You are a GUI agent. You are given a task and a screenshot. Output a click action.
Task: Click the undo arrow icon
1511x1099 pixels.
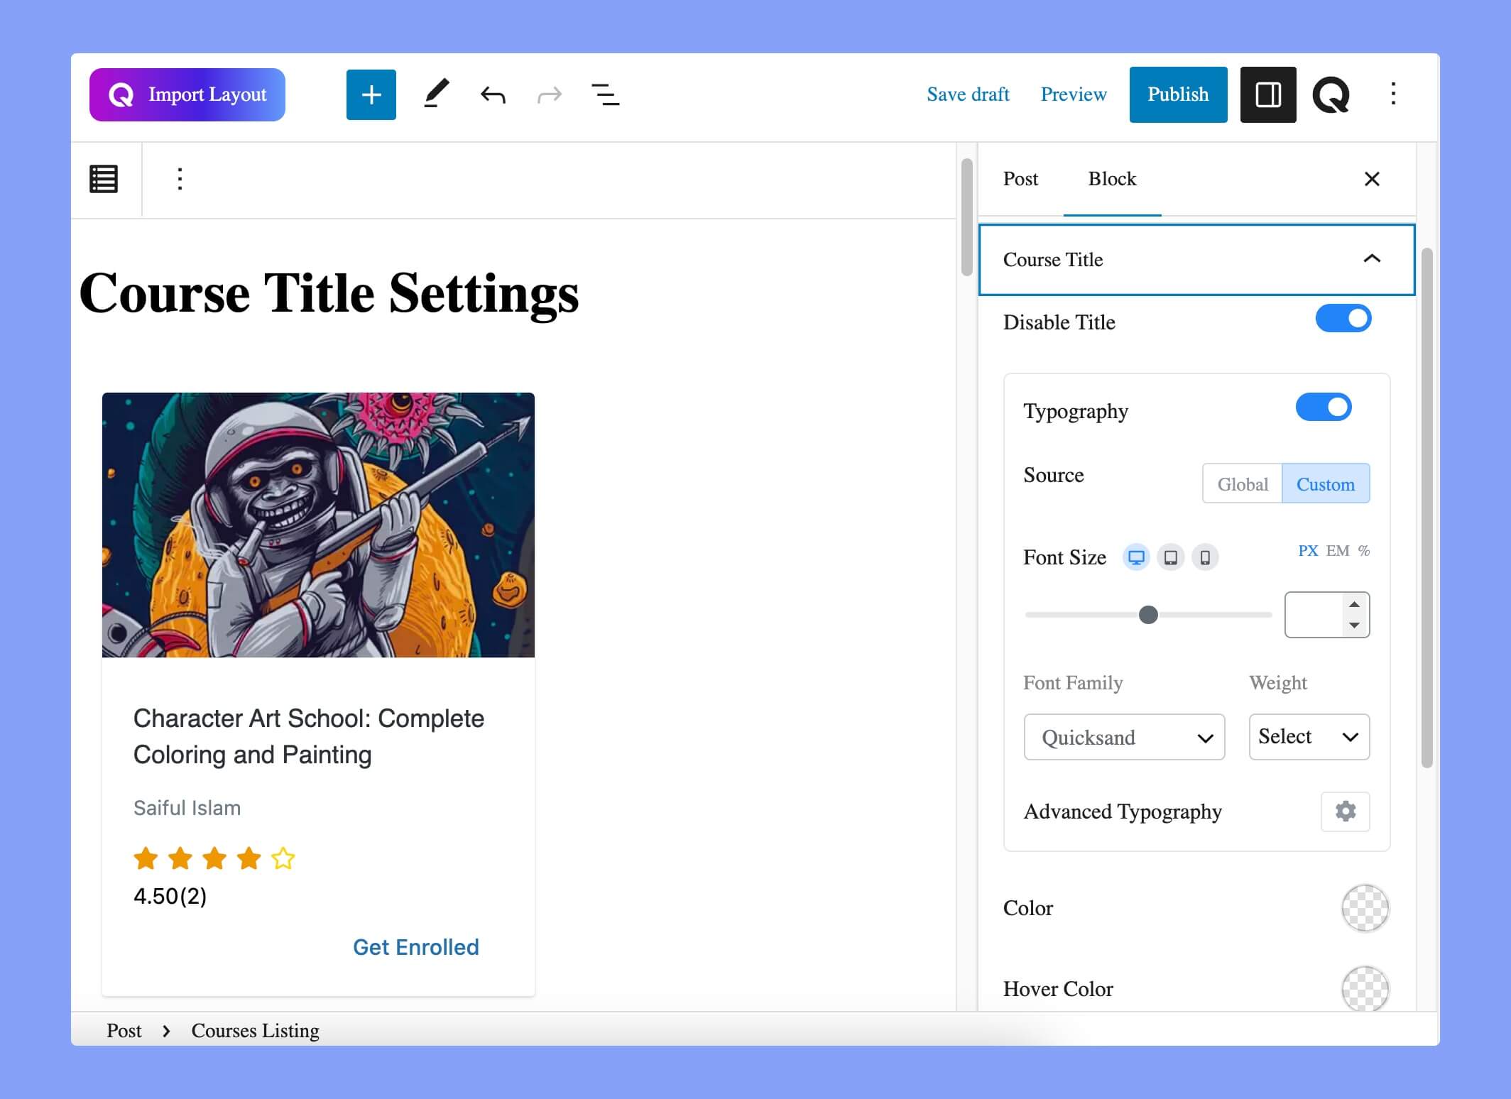point(491,95)
